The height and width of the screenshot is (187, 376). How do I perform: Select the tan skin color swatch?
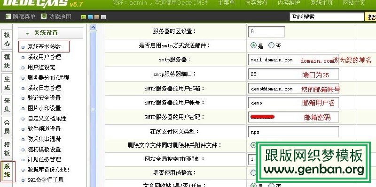point(97,17)
